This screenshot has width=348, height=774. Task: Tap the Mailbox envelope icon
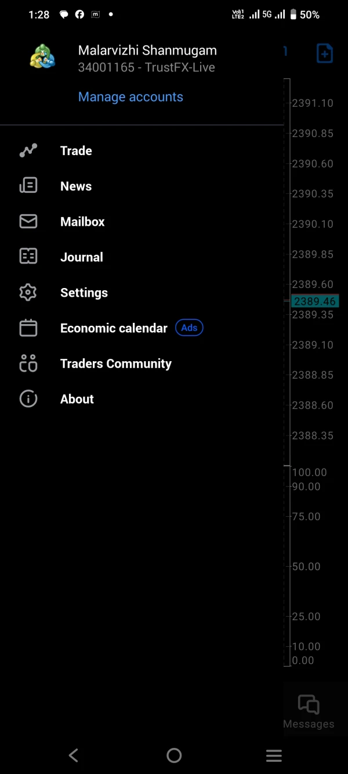28,221
